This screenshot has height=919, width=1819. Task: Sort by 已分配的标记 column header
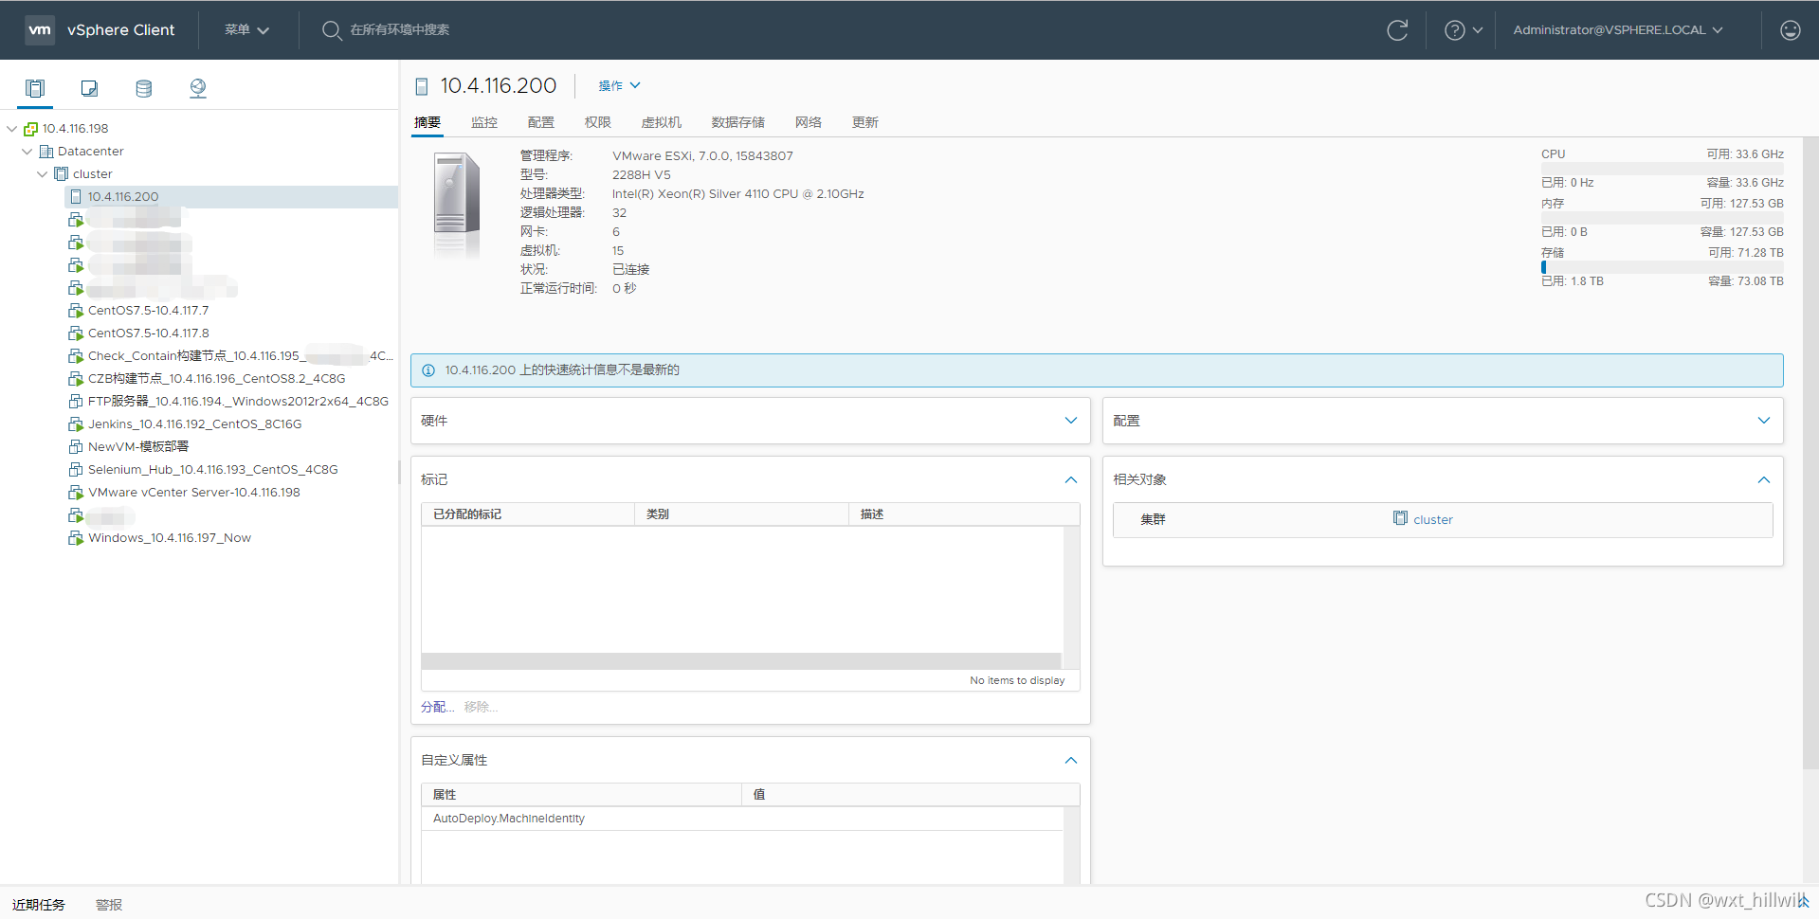pos(528,514)
